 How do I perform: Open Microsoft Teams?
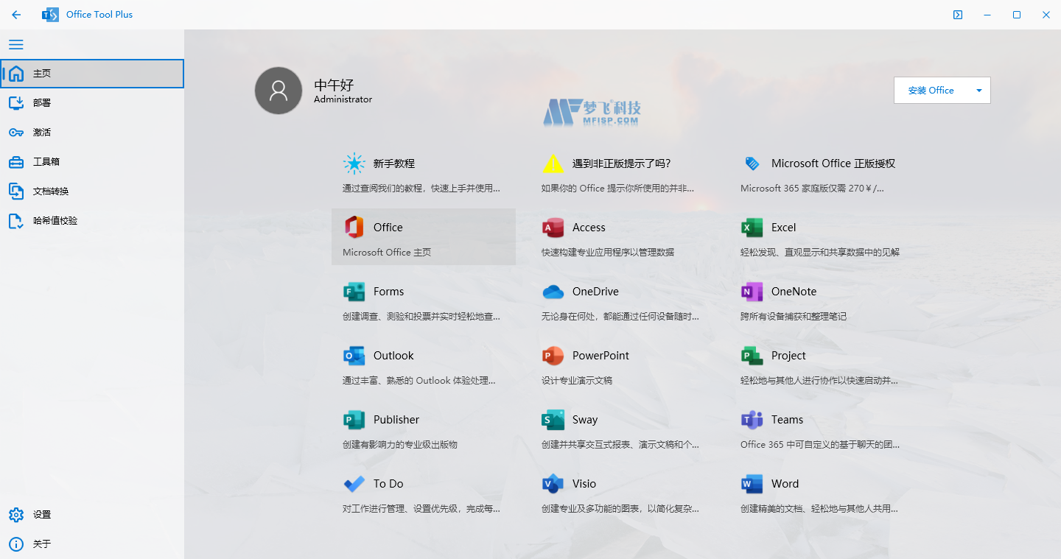pyautogui.click(x=788, y=419)
